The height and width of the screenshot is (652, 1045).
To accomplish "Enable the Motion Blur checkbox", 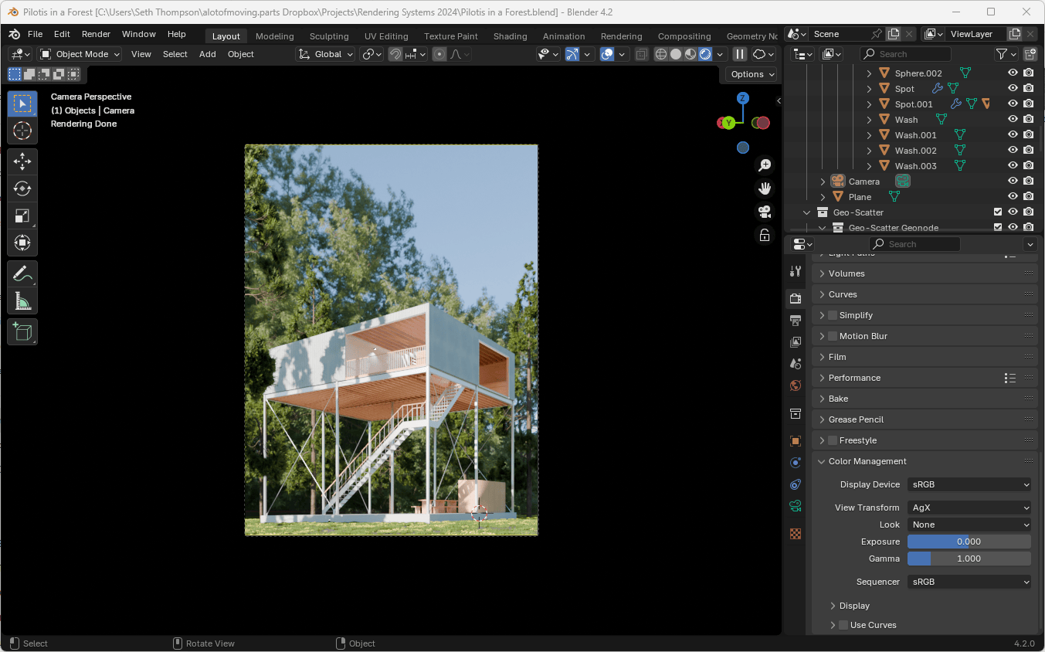I will pyautogui.click(x=833, y=336).
